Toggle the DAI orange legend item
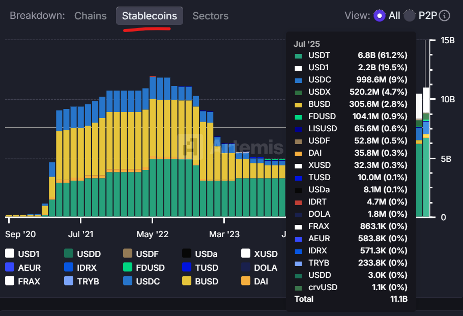This screenshot has width=463, height=316. pyautogui.click(x=246, y=281)
